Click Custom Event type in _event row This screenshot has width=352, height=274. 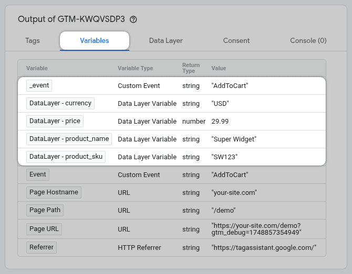pos(139,86)
